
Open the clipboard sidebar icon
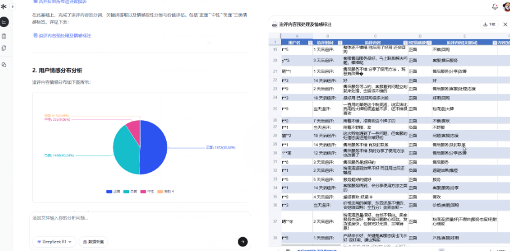pos(4,36)
